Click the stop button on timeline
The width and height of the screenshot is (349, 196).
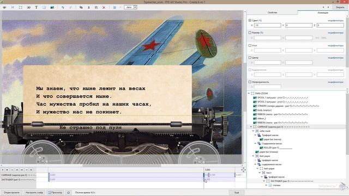point(7,170)
